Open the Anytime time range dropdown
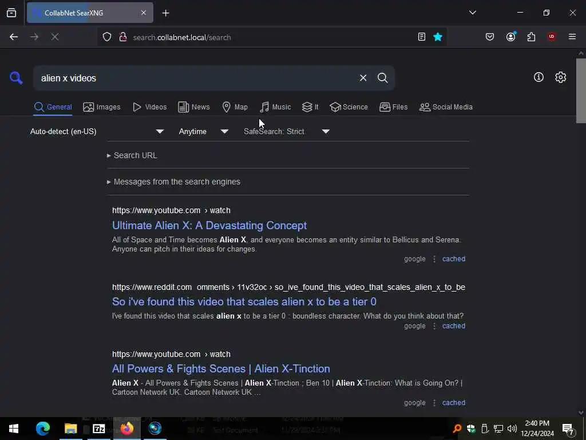This screenshot has height=440, width=586. [204, 131]
